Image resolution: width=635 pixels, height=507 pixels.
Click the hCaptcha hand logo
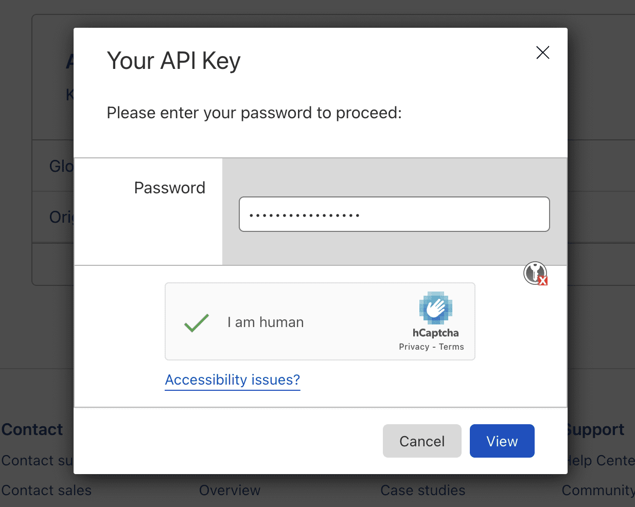436,309
